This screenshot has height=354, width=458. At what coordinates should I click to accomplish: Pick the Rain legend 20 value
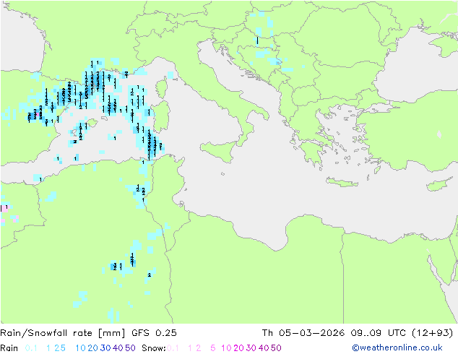coord(93,348)
